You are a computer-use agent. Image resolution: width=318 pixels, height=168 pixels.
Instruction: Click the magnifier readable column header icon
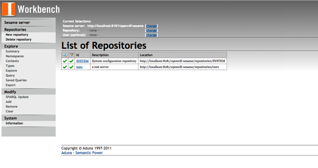[x=65, y=55]
